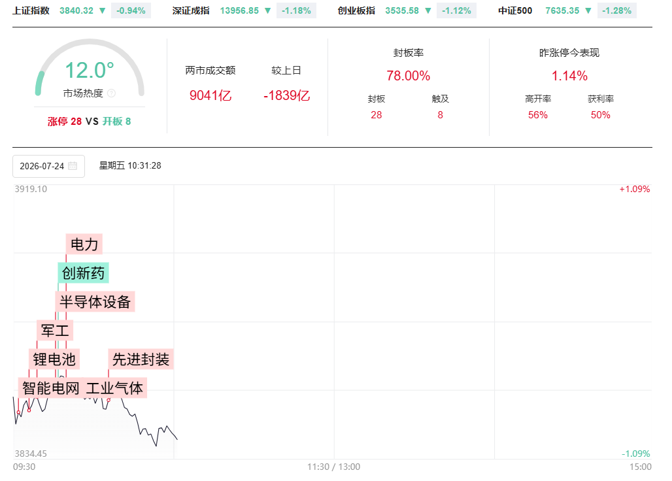Click the down arrow beside 创业板指 value

click(x=428, y=10)
